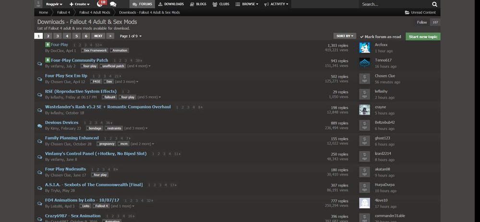Open Tenno617's avatar thumbnail

coord(365,63)
